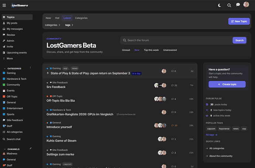The image size is (255, 168).
Task: Open My messages inbox icon
Action: click(4, 29)
